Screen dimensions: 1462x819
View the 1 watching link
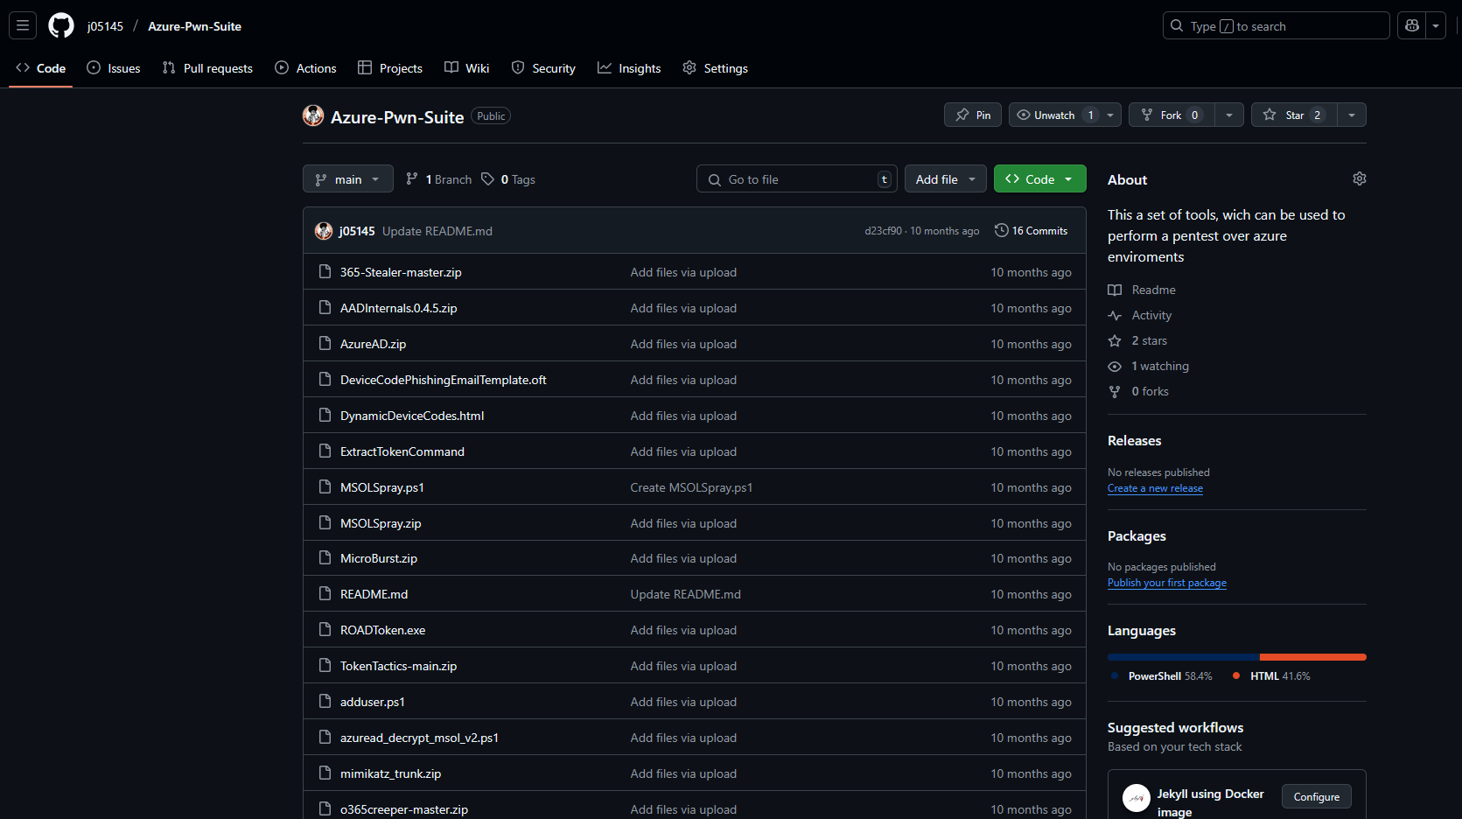(x=1148, y=366)
